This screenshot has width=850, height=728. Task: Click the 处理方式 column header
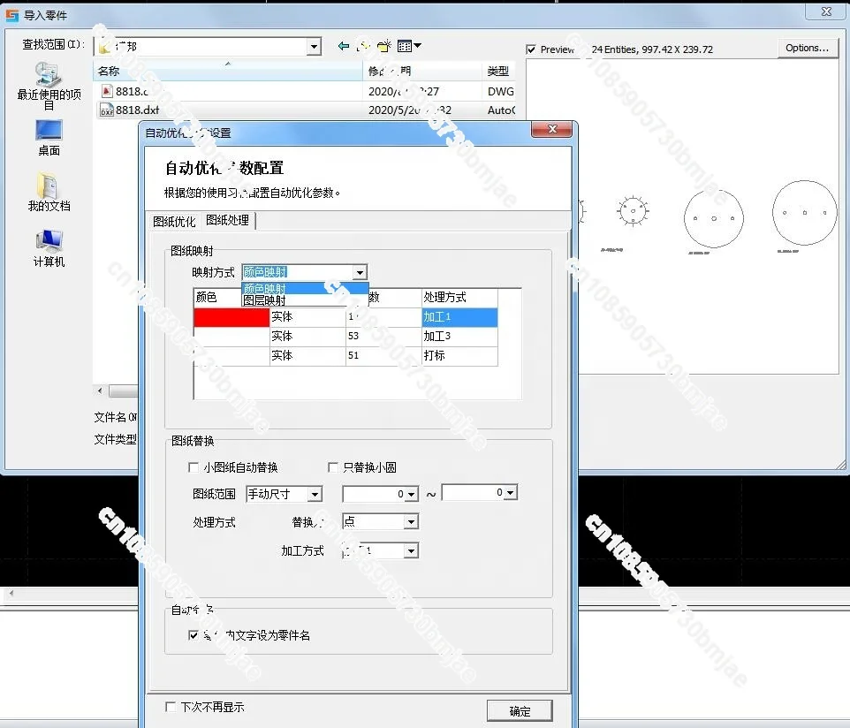coord(459,297)
